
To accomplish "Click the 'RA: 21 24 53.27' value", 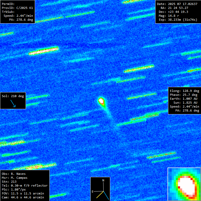I will click(x=175, y=8).
